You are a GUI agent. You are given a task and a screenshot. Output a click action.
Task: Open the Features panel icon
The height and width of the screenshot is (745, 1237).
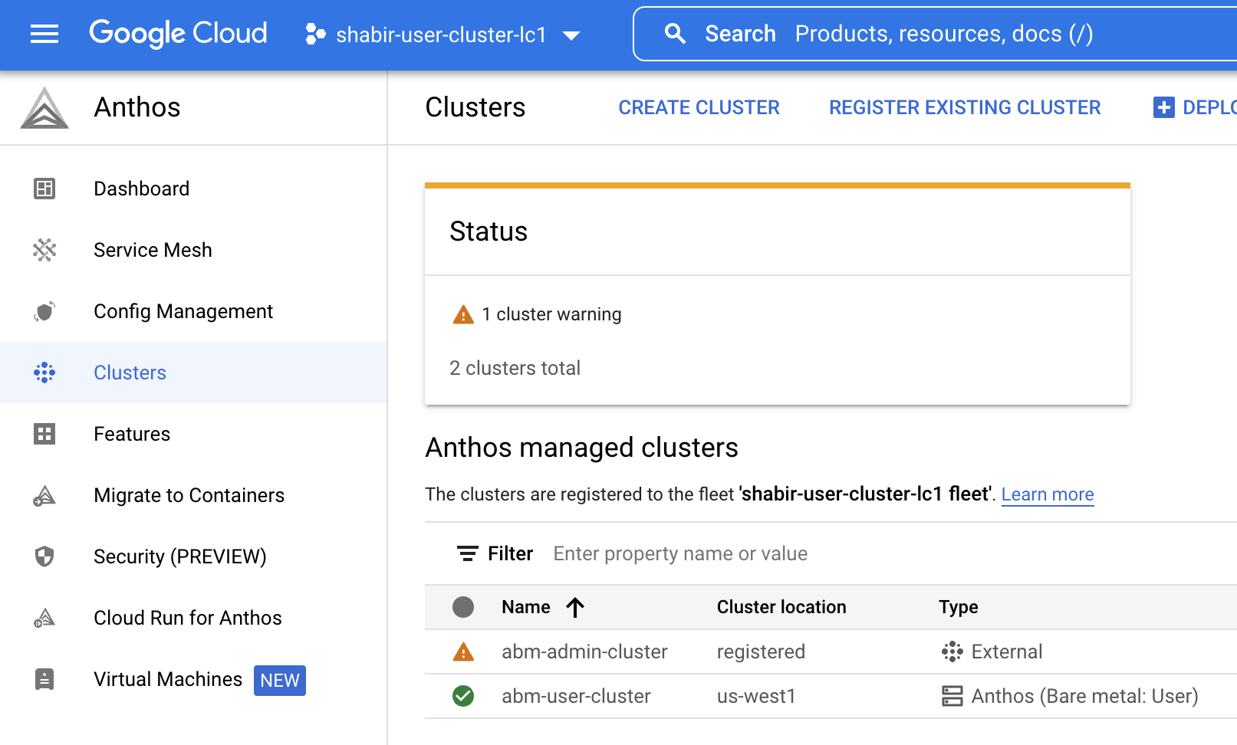(x=44, y=433)
